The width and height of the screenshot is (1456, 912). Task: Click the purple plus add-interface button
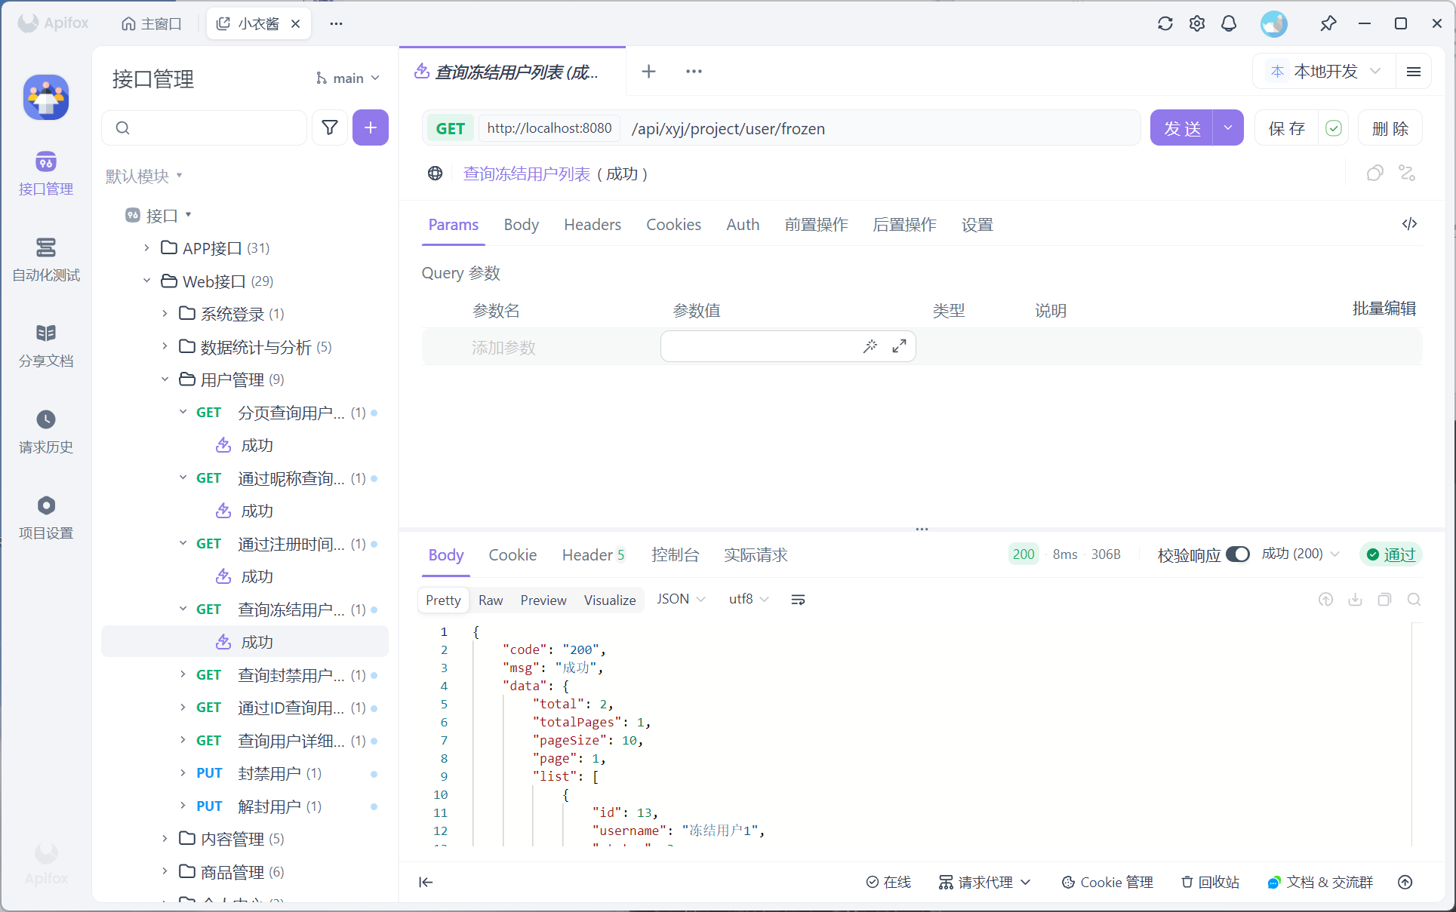[x=370, y=127]
